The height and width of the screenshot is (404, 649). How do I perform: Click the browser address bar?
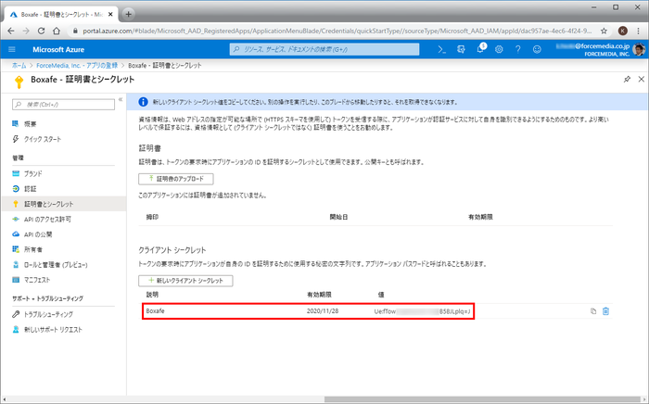tap(336, 31)
